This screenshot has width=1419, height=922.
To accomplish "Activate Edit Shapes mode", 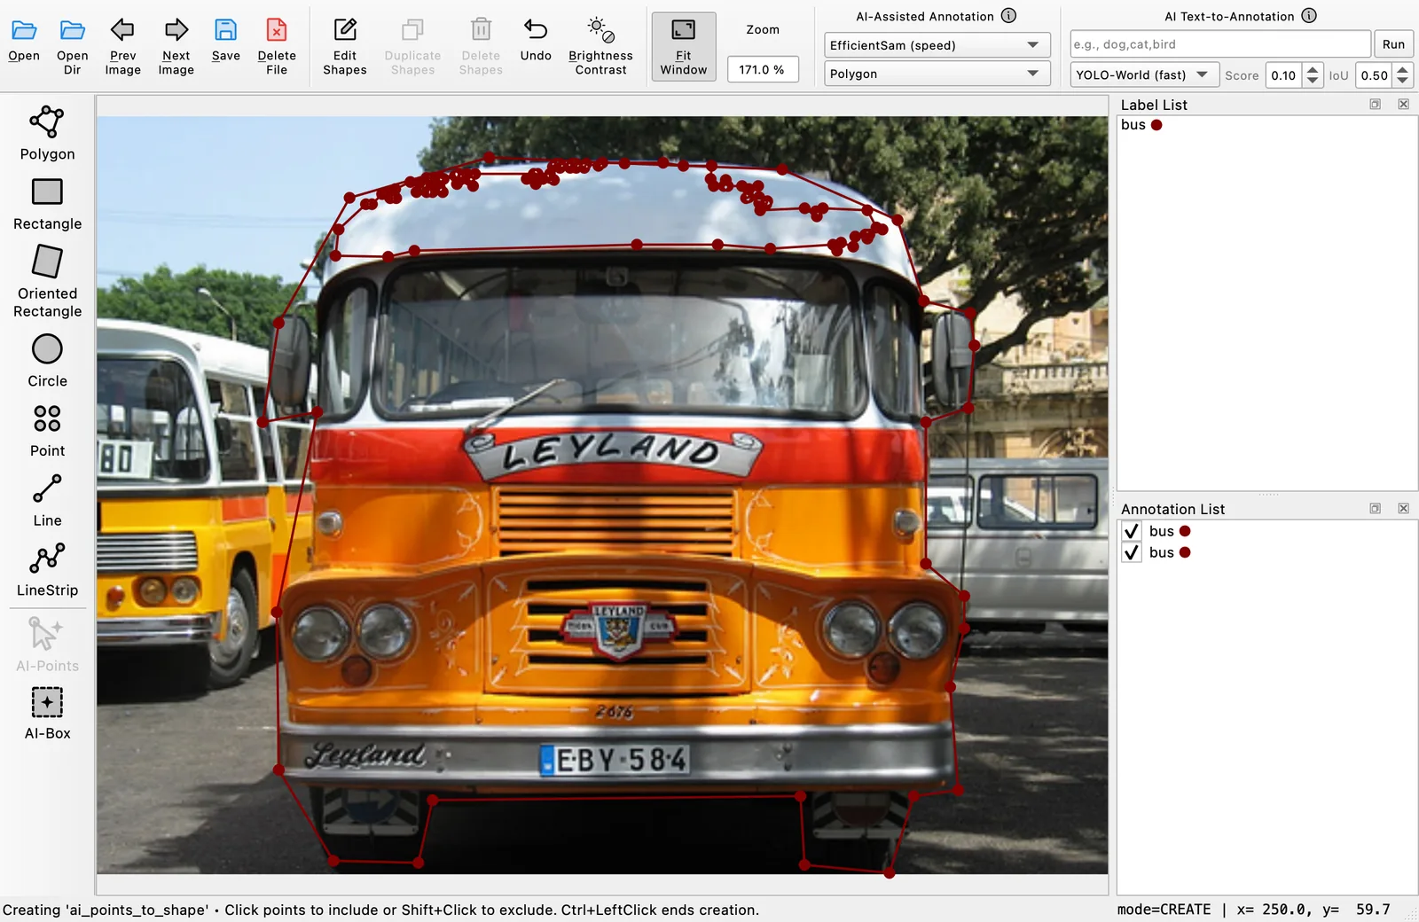I will tap(345, 46).
